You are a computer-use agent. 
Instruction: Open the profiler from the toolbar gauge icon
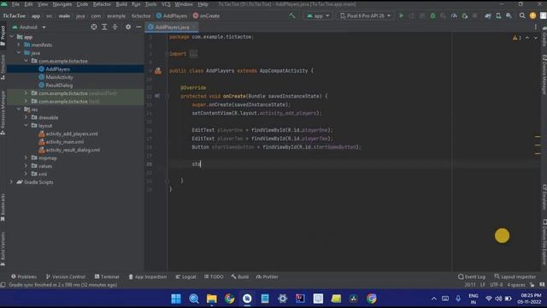tap(454, 15)
